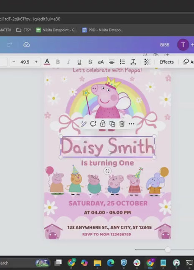Open the 'PRD - Nikita Datapo...' docs bookmark

pyautogui.click(x=103, y=30)
